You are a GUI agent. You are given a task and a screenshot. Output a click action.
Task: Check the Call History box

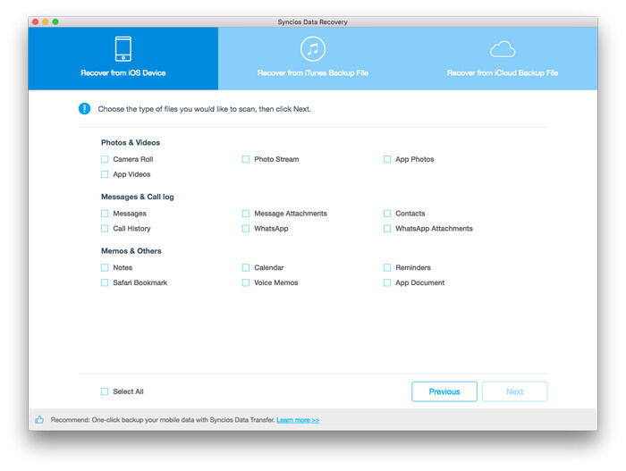(105, 229)
